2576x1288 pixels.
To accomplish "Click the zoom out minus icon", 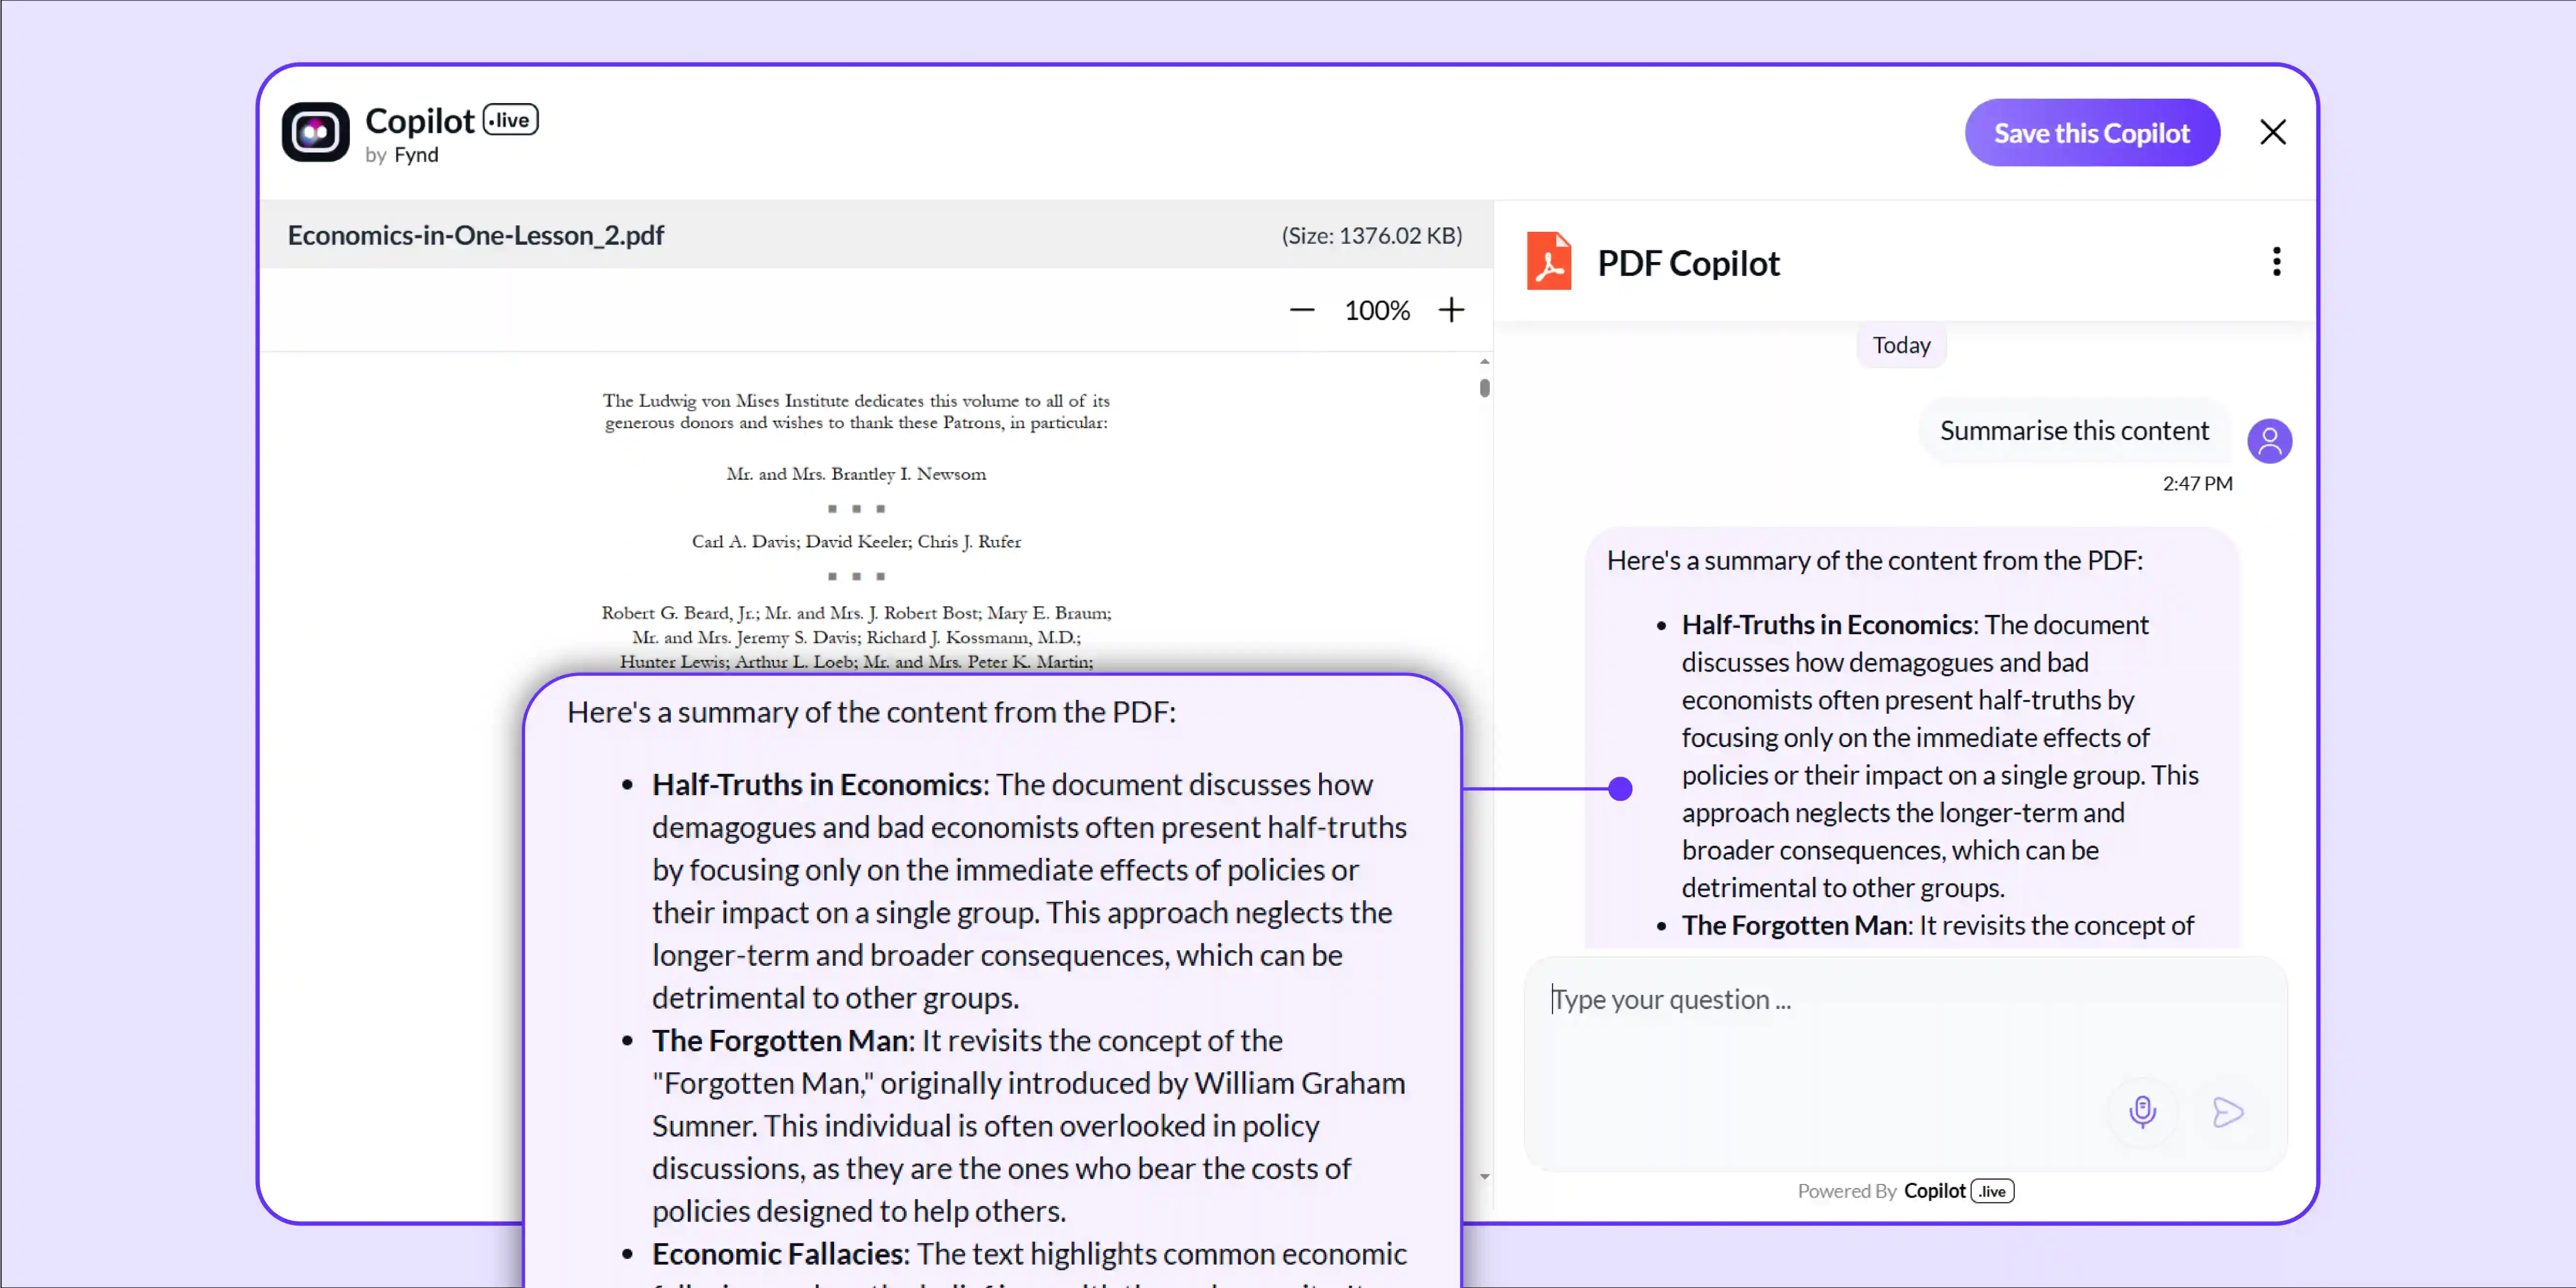I will point(1302,310).
